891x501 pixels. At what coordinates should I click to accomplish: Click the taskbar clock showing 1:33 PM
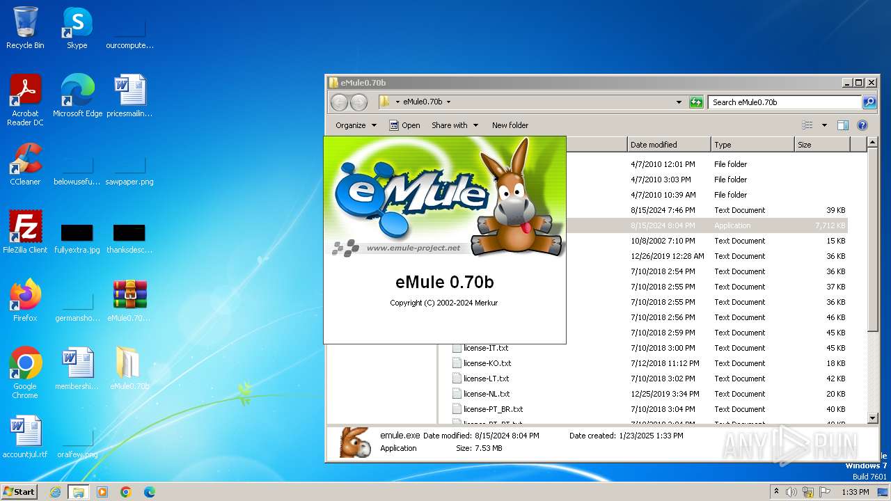[x=855, y=492]
